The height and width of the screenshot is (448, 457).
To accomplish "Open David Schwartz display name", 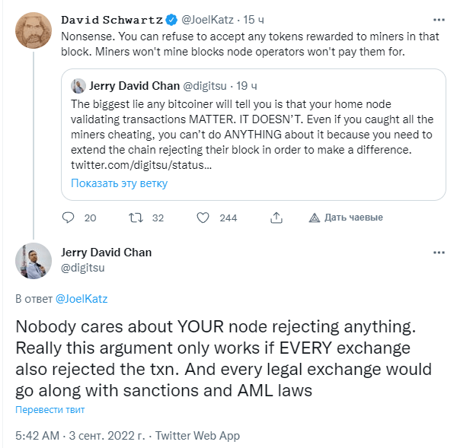I will coord(112,20).
